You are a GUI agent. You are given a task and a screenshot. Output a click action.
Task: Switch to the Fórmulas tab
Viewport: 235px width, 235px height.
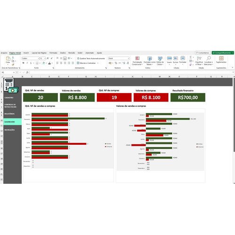53,53
